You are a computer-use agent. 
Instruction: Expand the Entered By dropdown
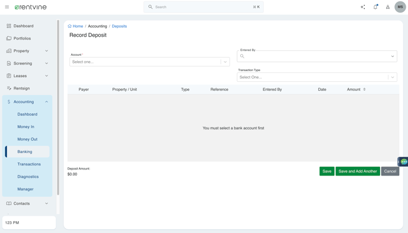pyautogui.click(x=317, y=56)
